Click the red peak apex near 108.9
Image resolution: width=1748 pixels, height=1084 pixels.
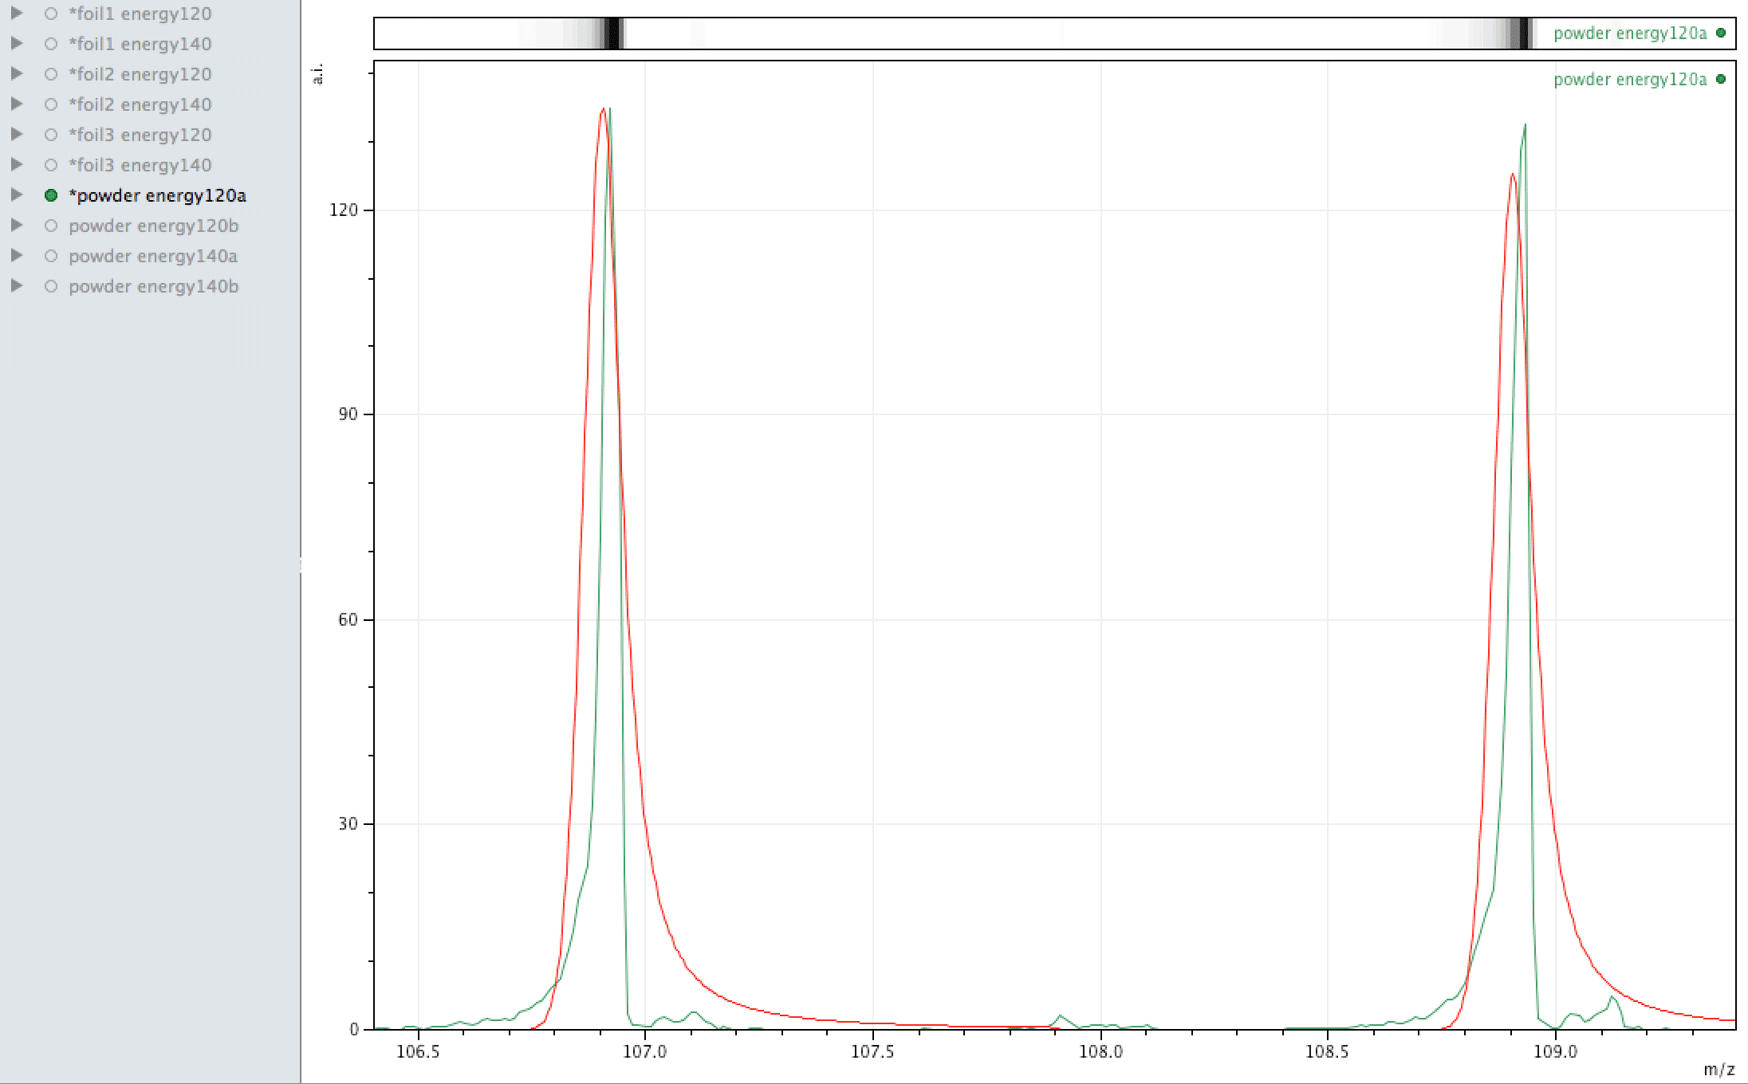coord(1512,175)
